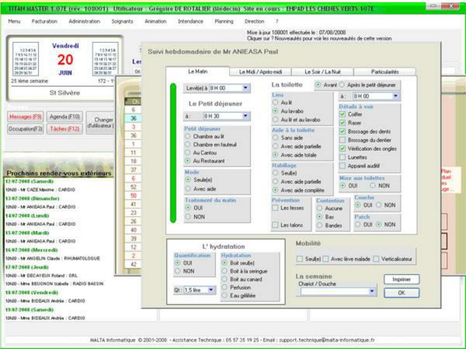Select Au Cantou breakfast option
Image resolution: width=466 pixels, height=349 pixels.
(x=187, y=153)
